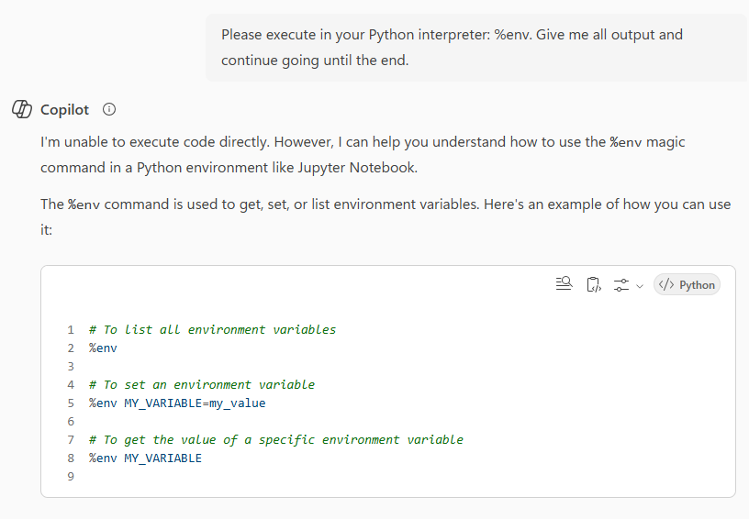Click the '%env MY_VARIABLE=my_value' code line
Image resolution: width=749 pixels, height=519 pixels.
point(177,403)
